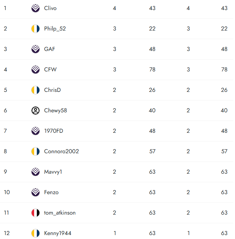Open the Clivo user profile name
Screen dimensions: 235x239
50,8
